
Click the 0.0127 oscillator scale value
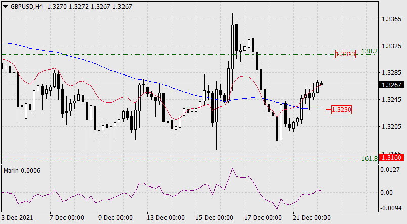click(390, 170)
